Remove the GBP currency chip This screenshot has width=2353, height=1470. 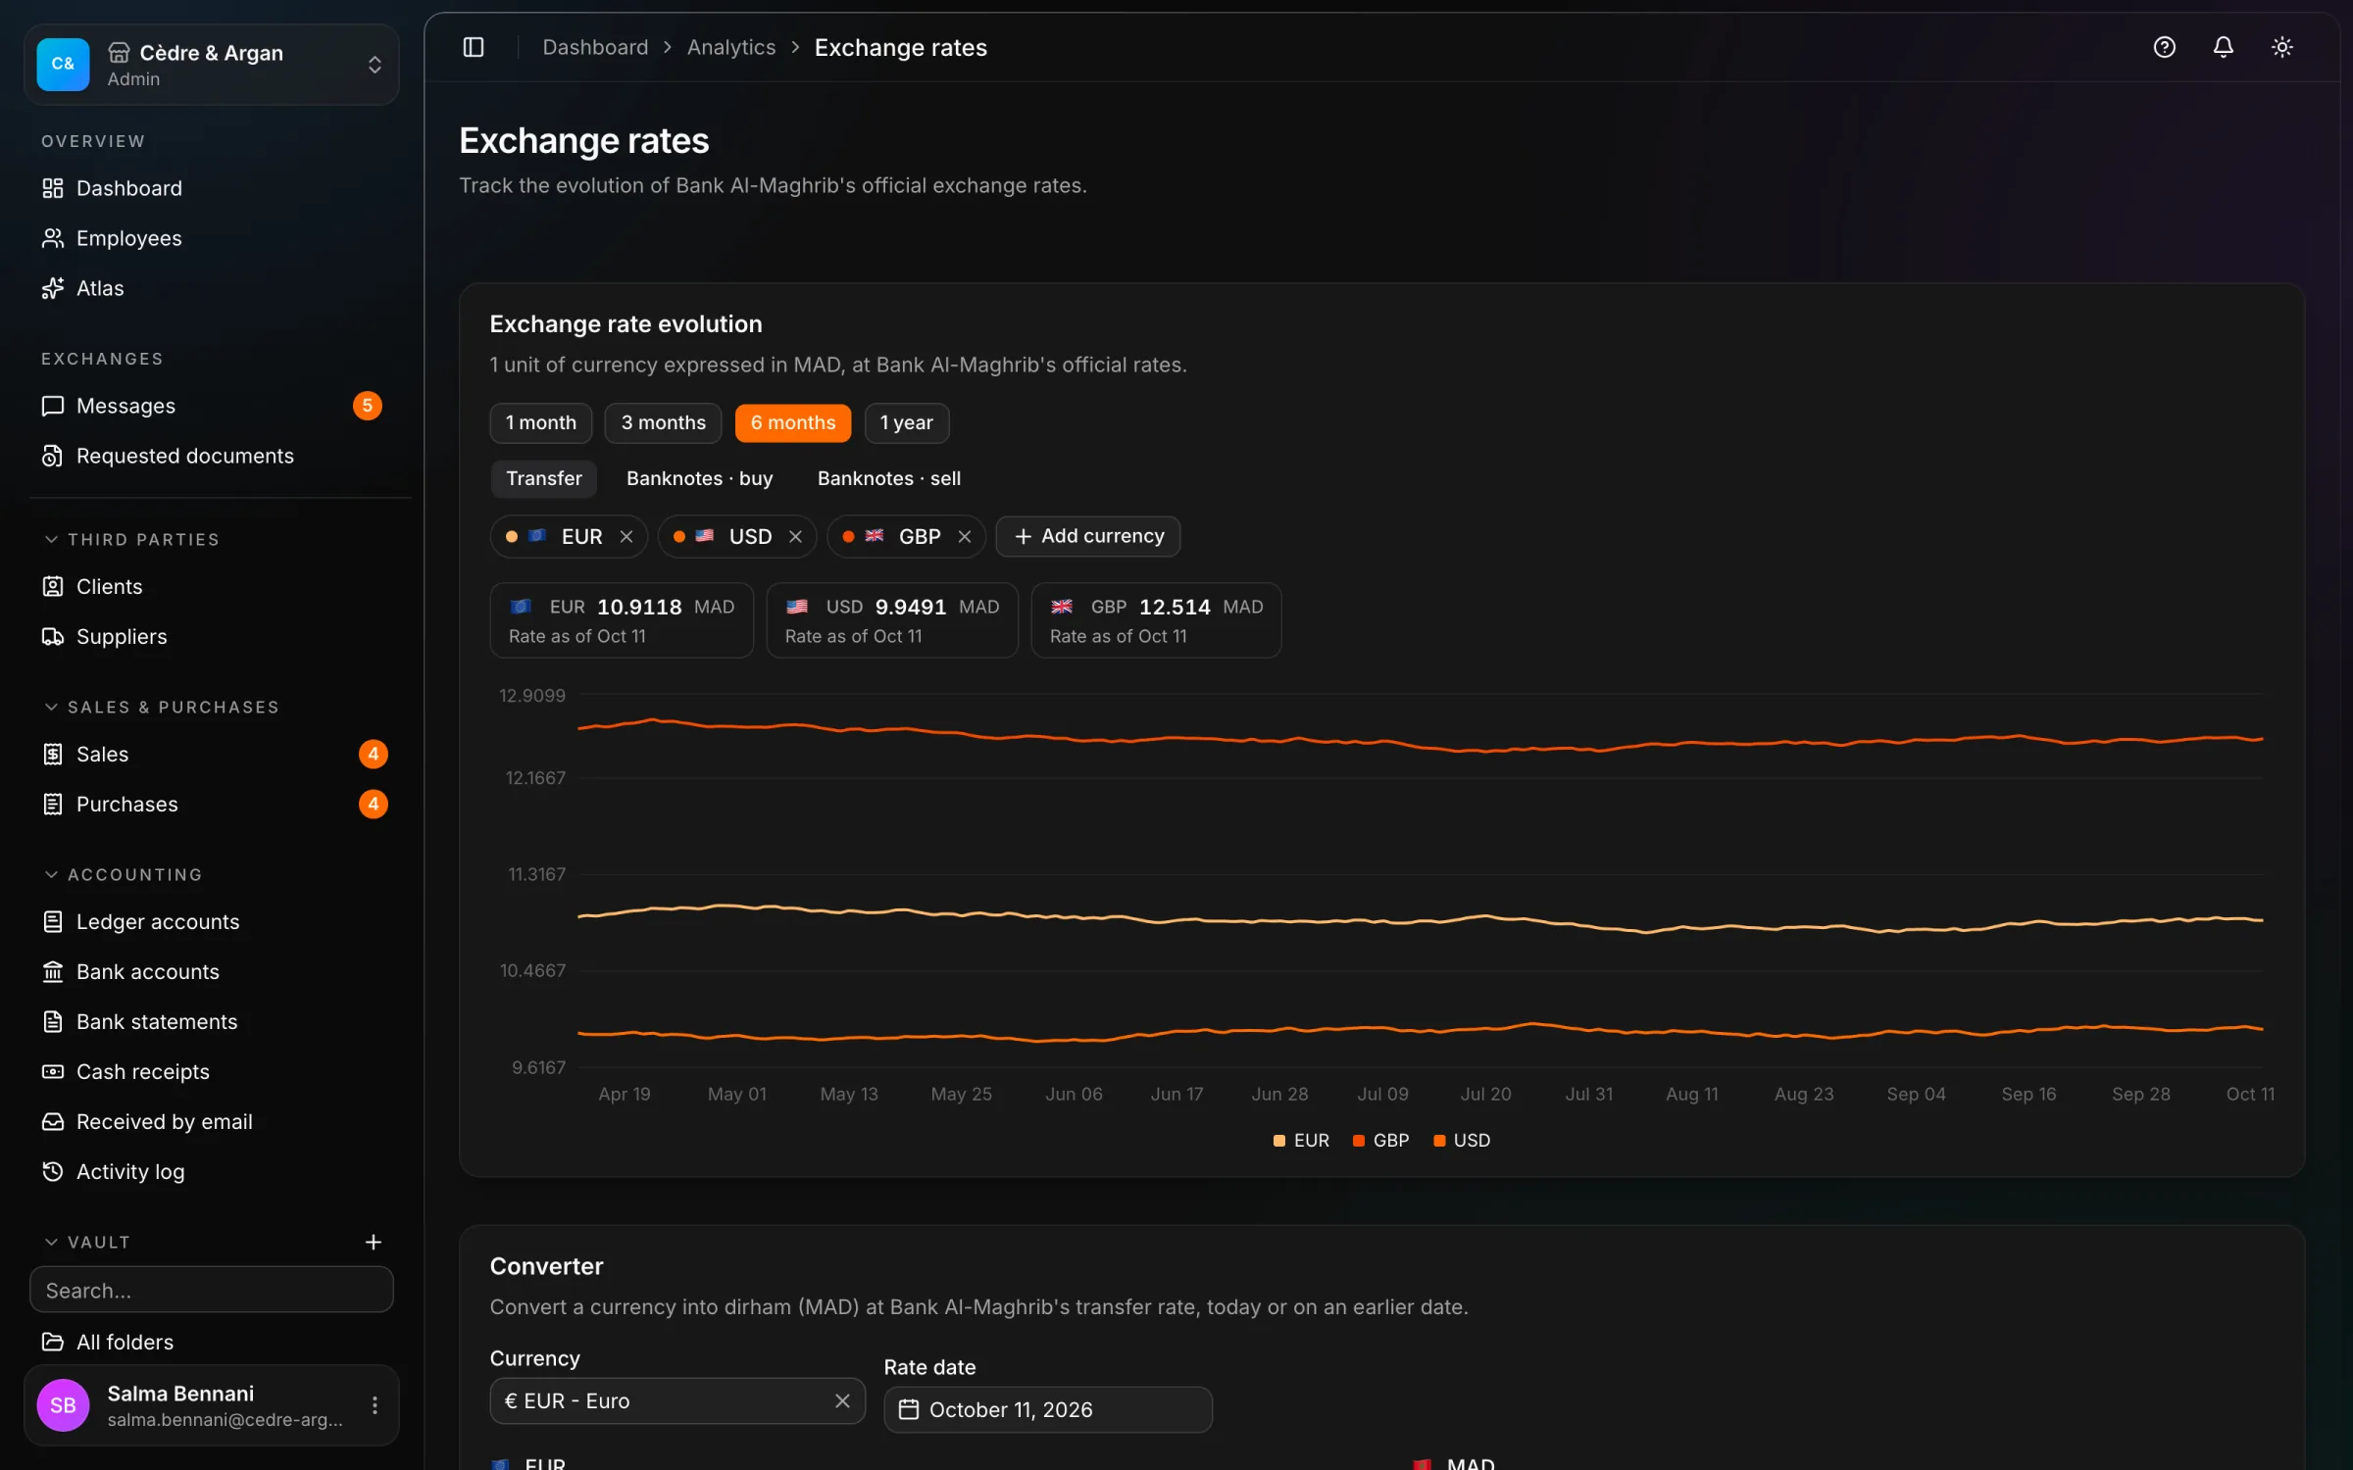click(x=965, y=536)
